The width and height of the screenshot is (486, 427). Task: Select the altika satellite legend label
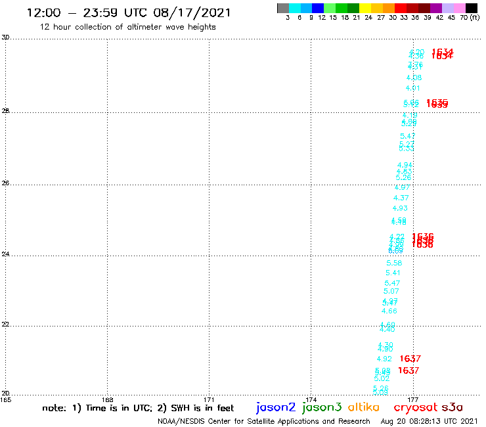(363, 407)
